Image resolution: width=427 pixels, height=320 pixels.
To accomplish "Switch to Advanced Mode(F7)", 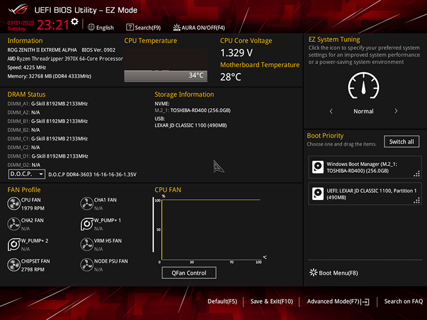I will coord(338,301).
